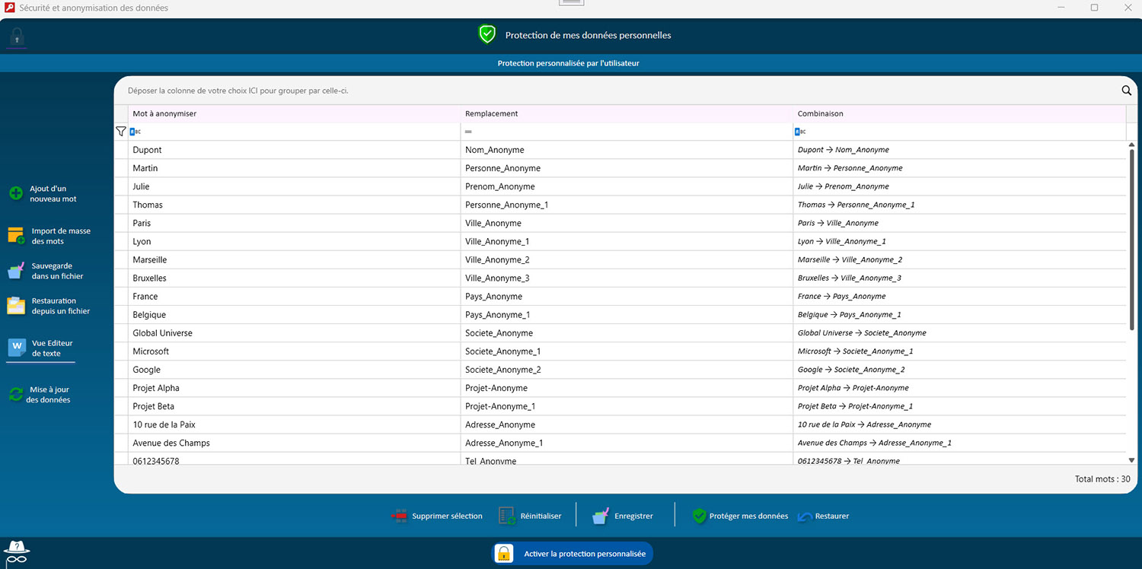
Task: Click the search magnifier icon in grid
Action: pyautogui.click(x=1126, y=91)
